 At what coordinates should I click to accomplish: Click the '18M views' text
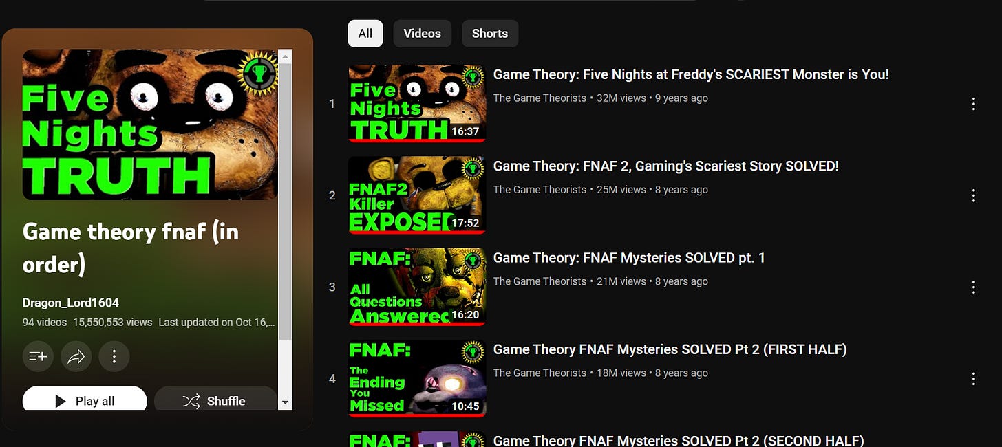point(621,373)
